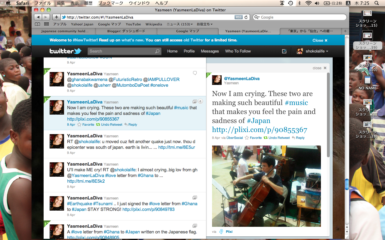Click the add bookmark plus button
The width and height of the screenshot is (385, 240).
tap(56, 17)
